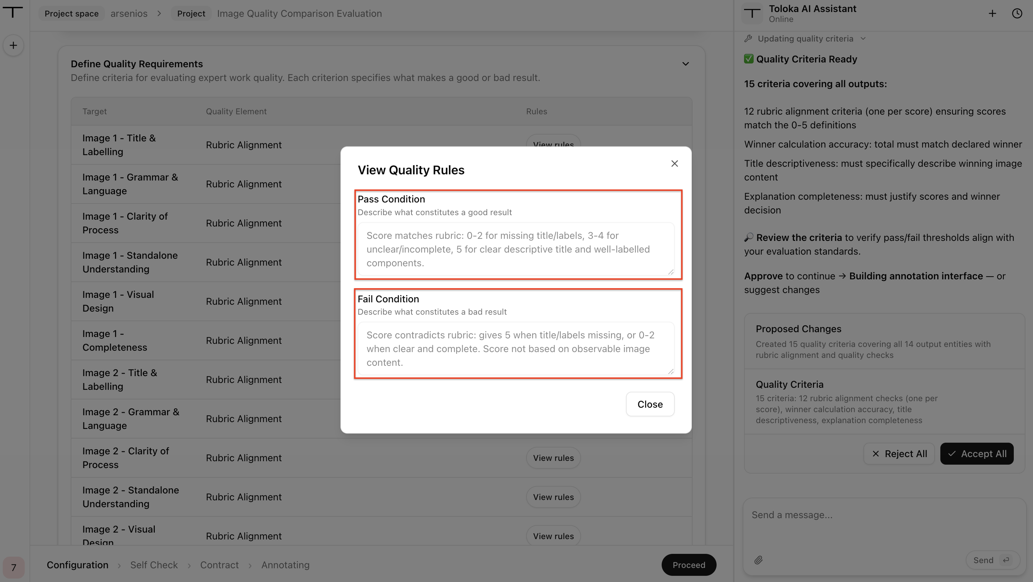The image size is (1033, 582).
Task: Go to the Contract step
Action: pos(219,565)
